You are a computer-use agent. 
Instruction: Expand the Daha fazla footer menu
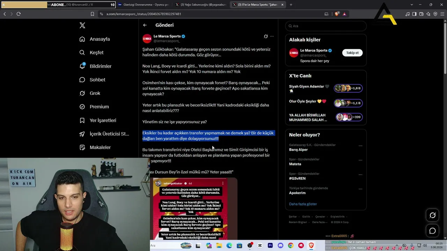(320, 222)
